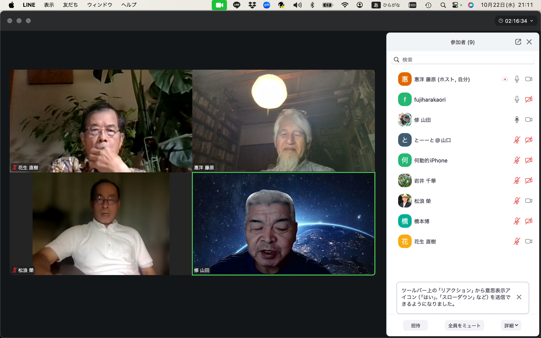
Task: Dismiss the reactions tip notification
Action: (x=519, y=297)
